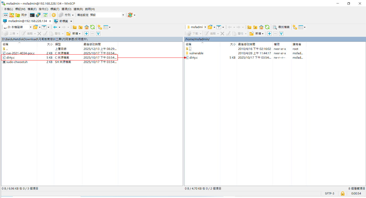Click remote panel open directory folder icon
This screenshot has width=366, height=198.
pyautogui.click(x=210, y=27)
